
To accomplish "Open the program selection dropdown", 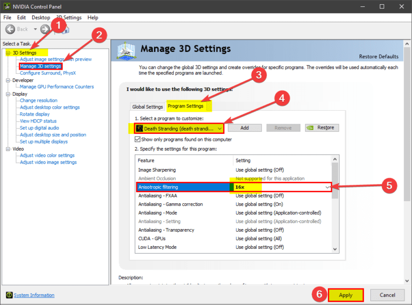I will 219,128.
